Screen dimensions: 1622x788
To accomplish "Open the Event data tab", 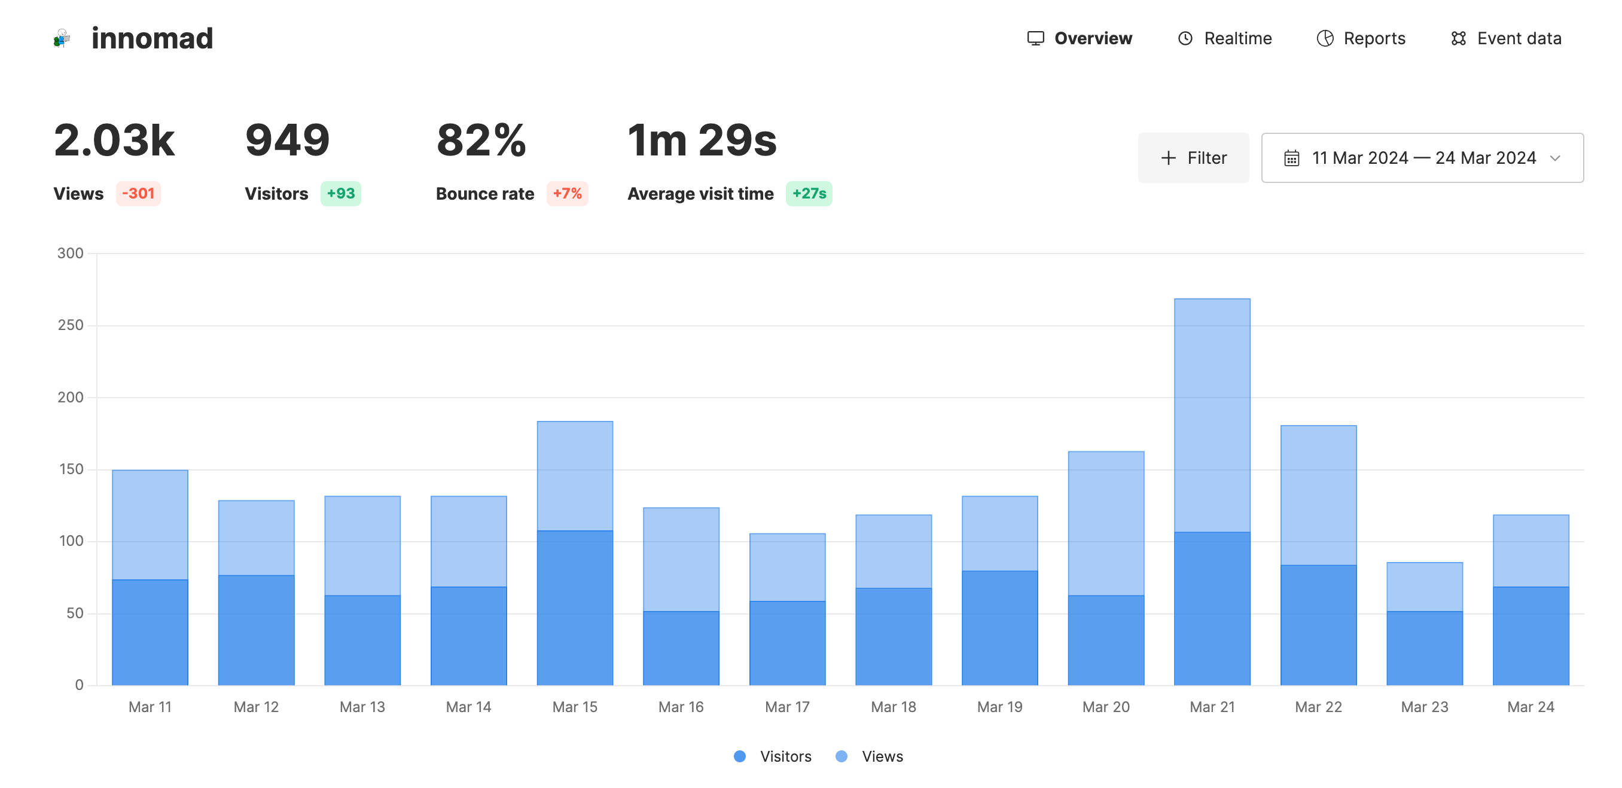I will (x=1506, y=38).
